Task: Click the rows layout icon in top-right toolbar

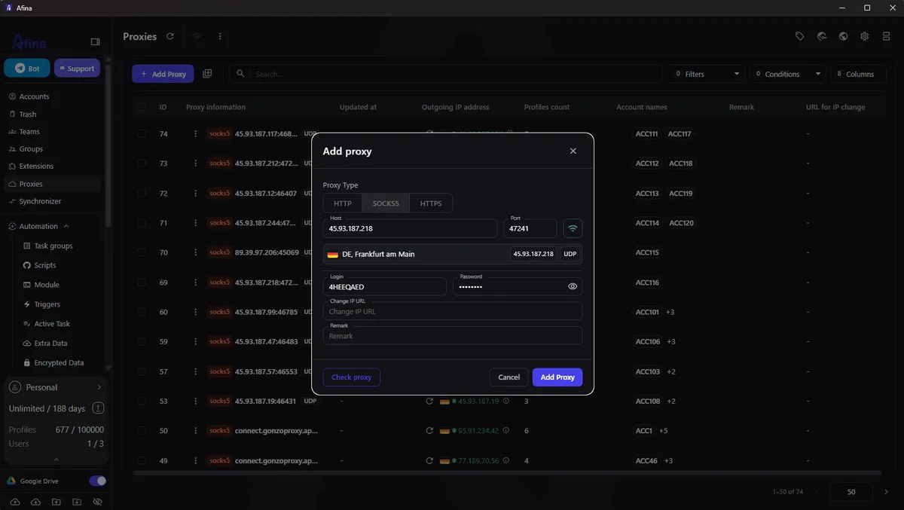Action: 885,36
